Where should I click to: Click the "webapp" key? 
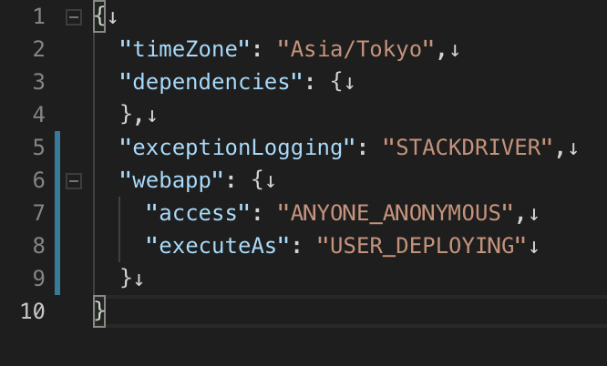pos(171,180)
